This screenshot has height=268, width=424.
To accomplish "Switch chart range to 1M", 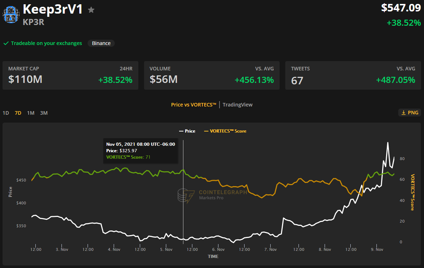I will (x=30, y=113).
